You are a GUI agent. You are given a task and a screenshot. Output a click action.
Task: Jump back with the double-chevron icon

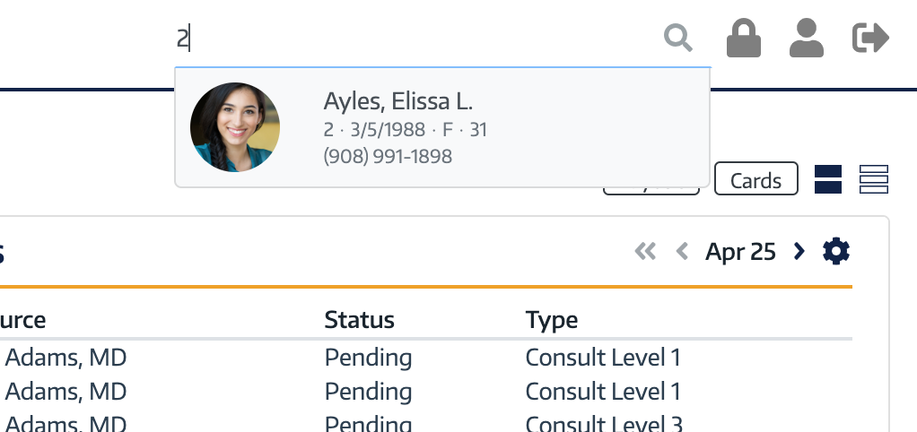click(646, 252)
